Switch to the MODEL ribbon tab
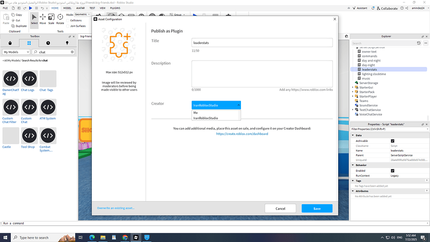 67,8
